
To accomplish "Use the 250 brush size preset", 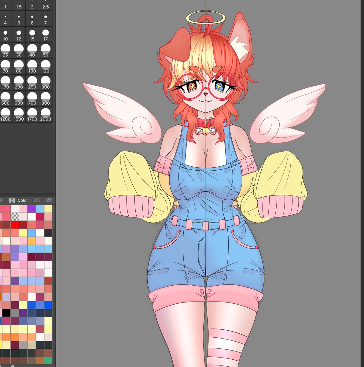I will 32,82.
